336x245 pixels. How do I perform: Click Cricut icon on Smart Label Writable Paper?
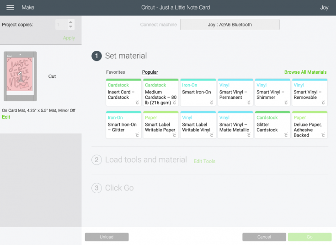point(175,135)
